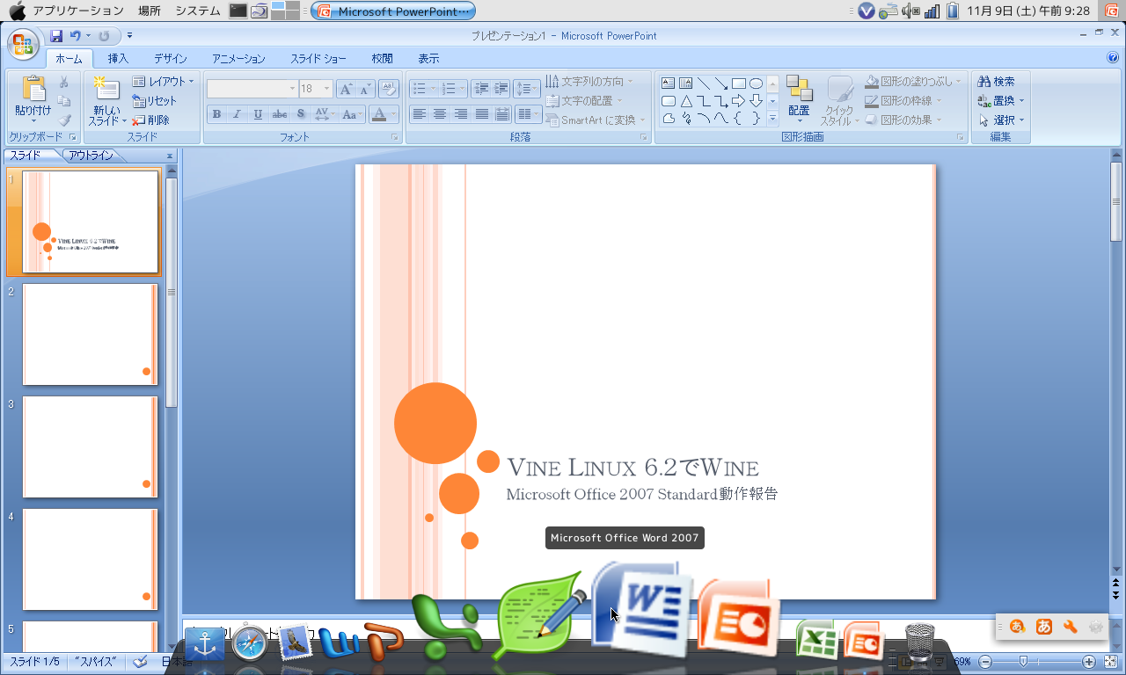Expand the shapes gallery more arrow

[x=772, y=119]
